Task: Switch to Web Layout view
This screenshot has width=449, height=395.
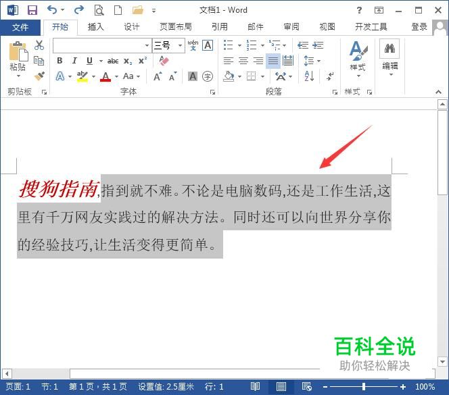Action: coord(307,387)
